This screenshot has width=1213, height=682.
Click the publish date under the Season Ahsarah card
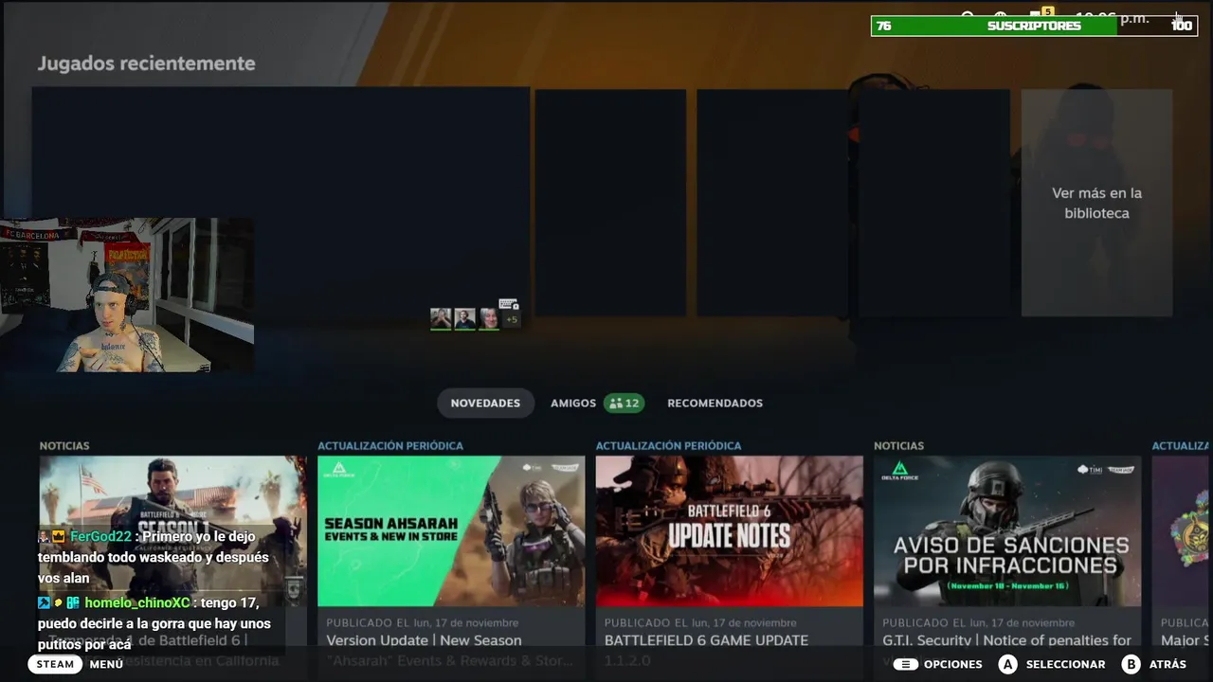point(422,622)
